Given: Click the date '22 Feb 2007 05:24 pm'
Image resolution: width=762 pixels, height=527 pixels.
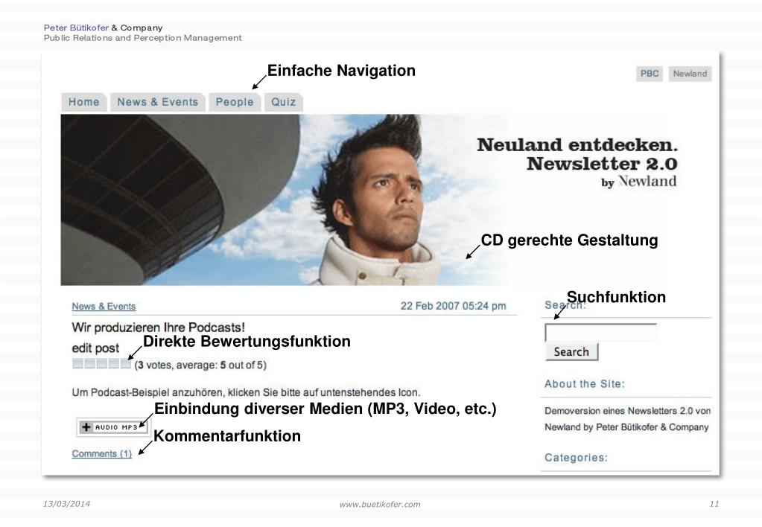Looking at the screenshot, I should click(x=453, y=306).
